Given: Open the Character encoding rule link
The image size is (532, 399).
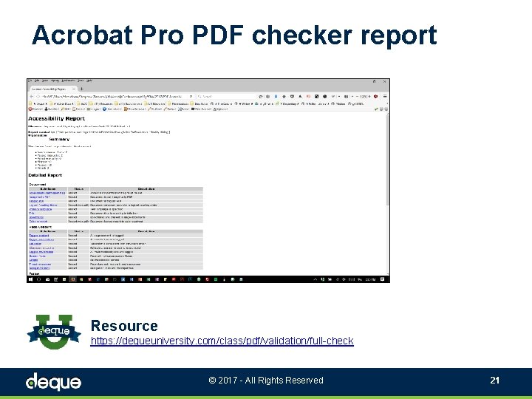Looking at the screenshot, I should coord(41,248).
